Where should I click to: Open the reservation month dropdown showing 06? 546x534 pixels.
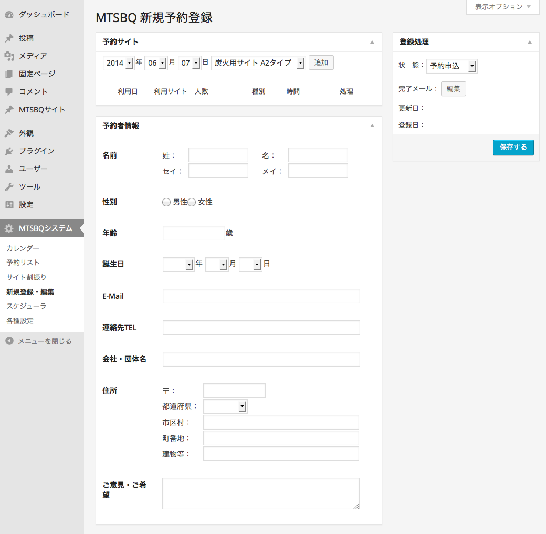[156, 62]
